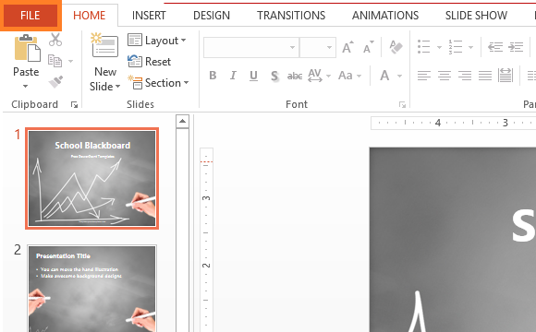The image size is (536, 332).
Task: Click the Decrease Font Size icon
Action: coord(369,47)
